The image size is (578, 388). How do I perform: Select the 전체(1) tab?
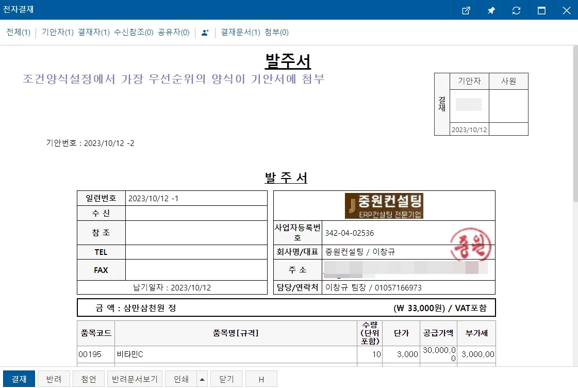[x=19, y=33]
